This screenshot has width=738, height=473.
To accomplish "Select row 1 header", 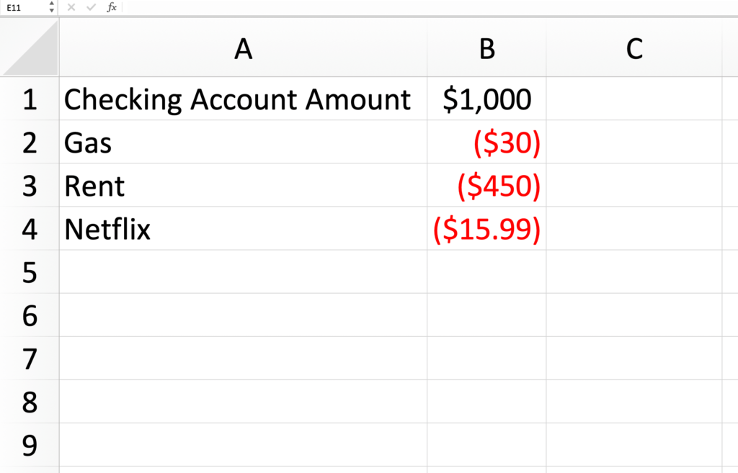I will tap(30, 99).
